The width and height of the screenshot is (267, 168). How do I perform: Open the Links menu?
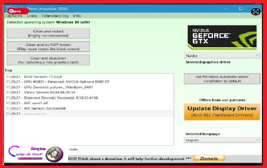pyautogui.click(x=32, y=16)
